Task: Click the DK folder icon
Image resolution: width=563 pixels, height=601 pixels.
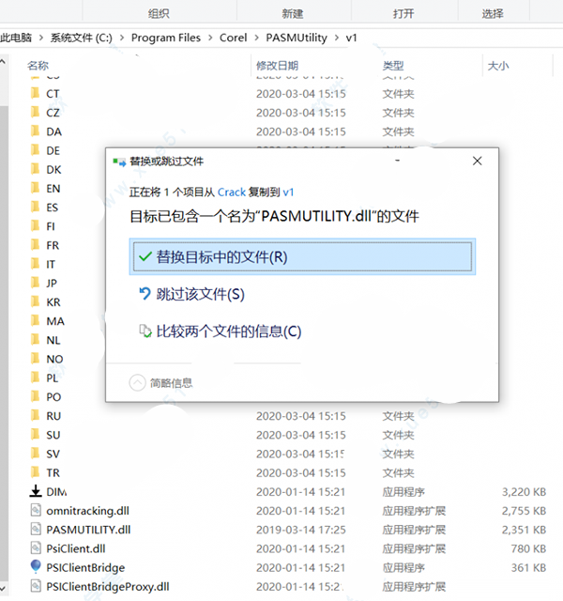Action: pyautogui.click(x=35, y=169)
